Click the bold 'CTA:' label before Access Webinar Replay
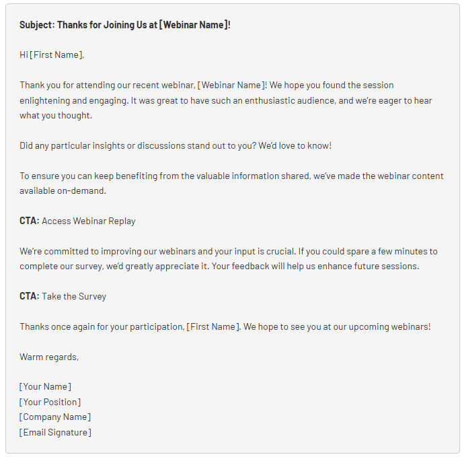 tap(29, 221)
